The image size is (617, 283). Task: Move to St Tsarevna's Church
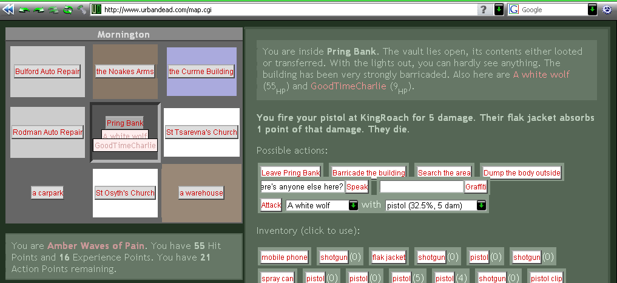(x=201, y=132)
